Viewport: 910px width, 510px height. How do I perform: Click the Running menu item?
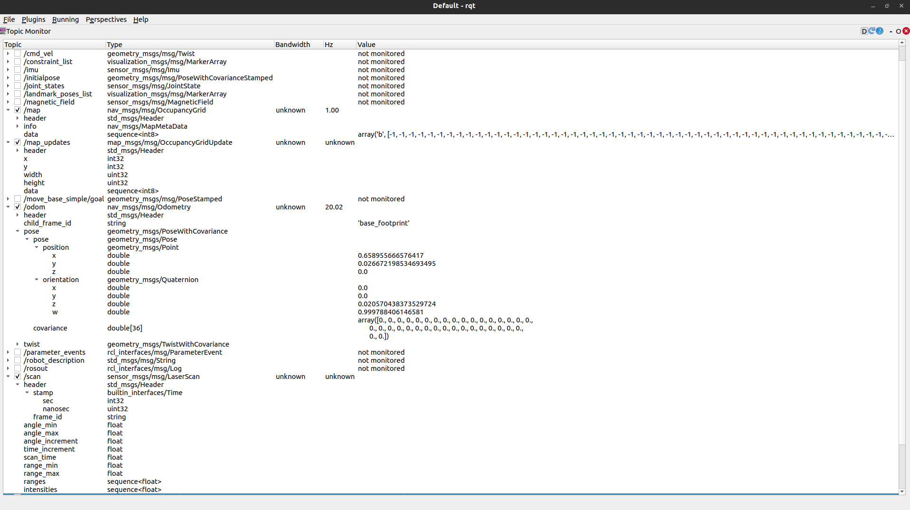(x=66, y=19)
